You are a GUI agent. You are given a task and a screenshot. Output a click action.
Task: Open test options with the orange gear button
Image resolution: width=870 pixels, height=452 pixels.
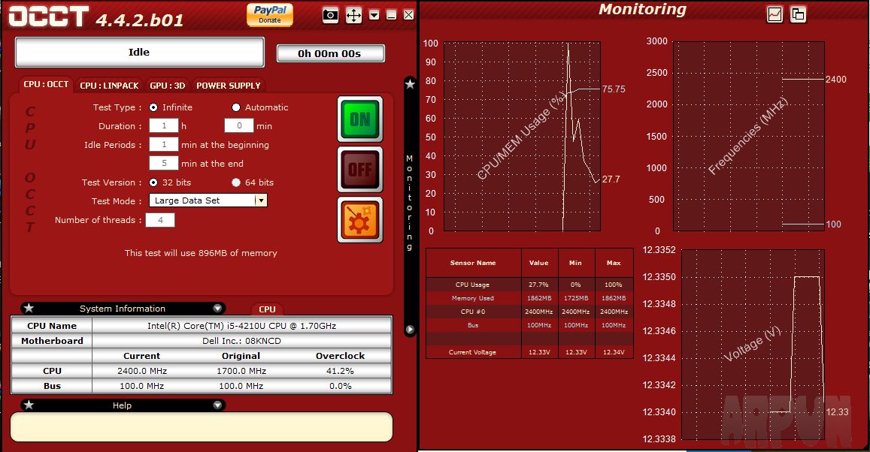pos(360,220)
